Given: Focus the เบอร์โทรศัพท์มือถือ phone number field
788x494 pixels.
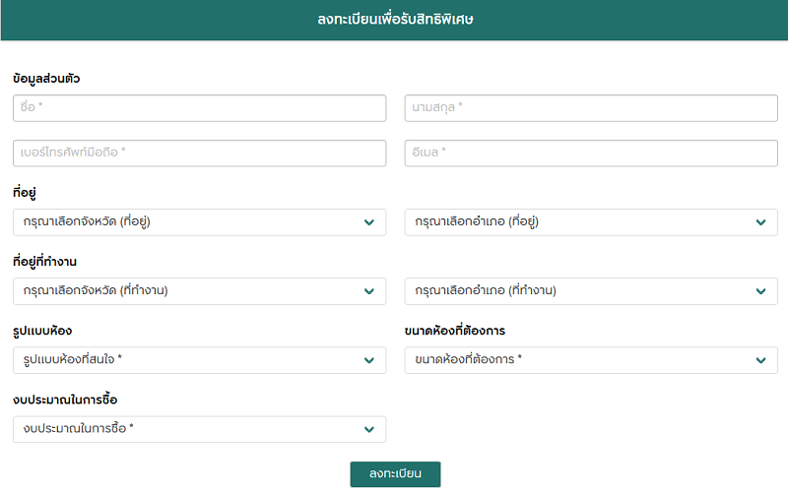Looking at the screenshot, I should (200, 154).
